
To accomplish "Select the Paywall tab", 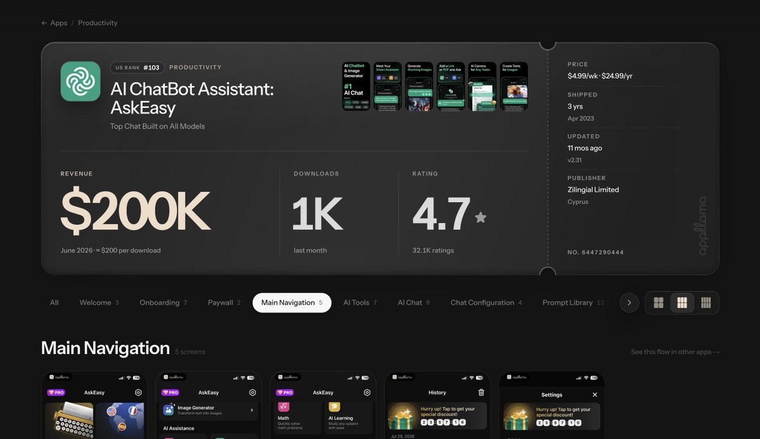I will click(224, 303).
